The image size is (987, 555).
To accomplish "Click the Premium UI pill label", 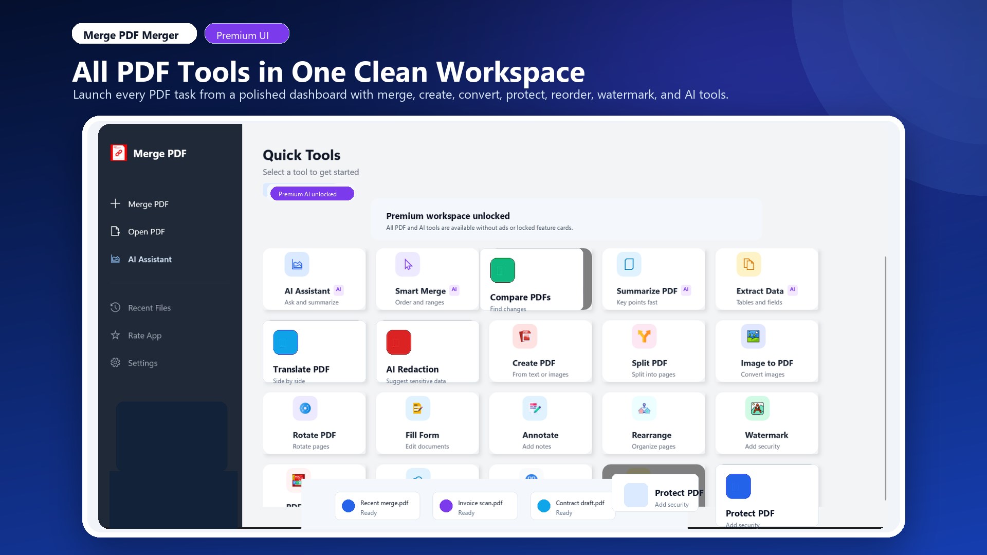I will point(247,34).
